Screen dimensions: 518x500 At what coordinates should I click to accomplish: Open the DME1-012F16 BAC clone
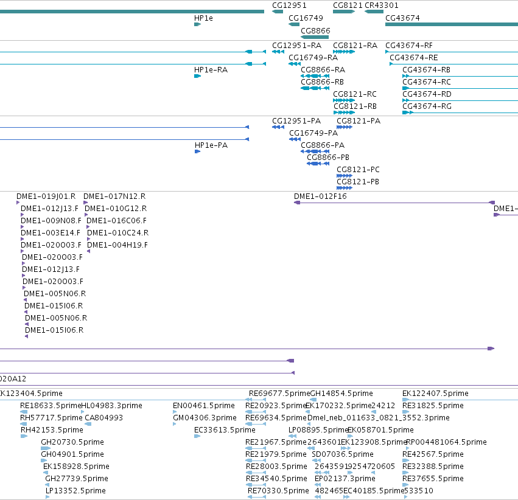click(394, 203)
